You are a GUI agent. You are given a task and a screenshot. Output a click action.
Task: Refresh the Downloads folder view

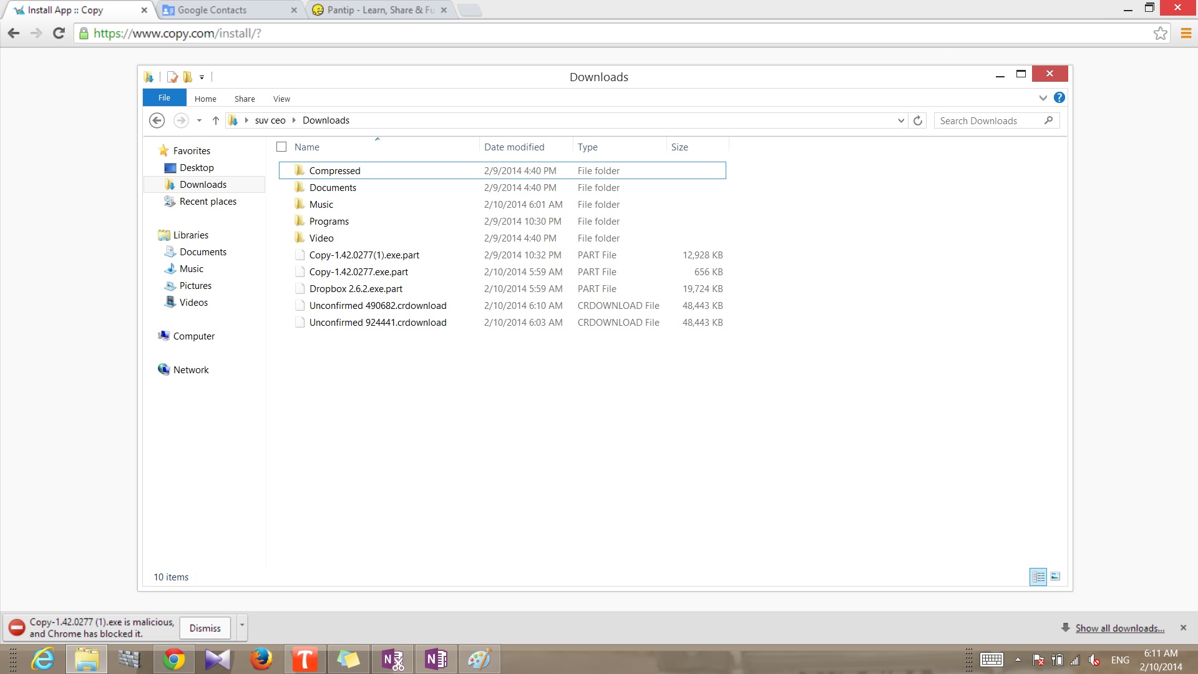(x=918, y=120)
